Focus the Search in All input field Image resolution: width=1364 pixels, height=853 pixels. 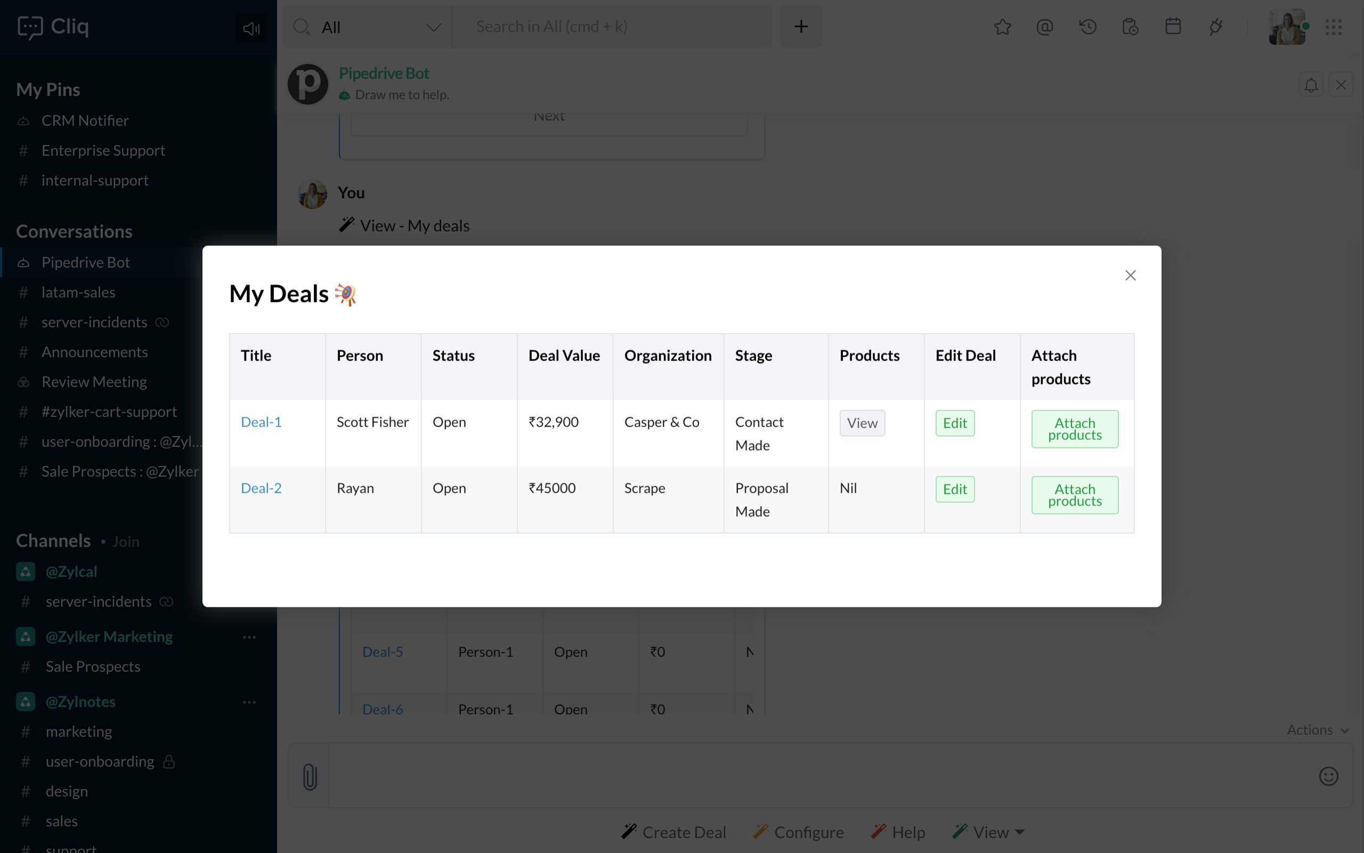pos(613,27)
